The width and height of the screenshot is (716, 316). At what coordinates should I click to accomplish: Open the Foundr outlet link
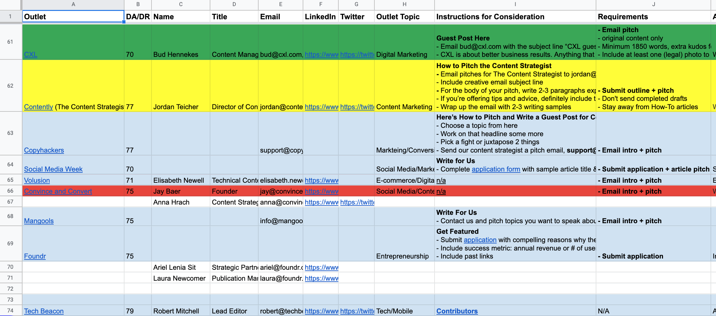point(35,256)
